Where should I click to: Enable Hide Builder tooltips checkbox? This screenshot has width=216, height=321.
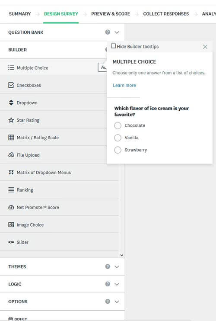coord(113,46)
